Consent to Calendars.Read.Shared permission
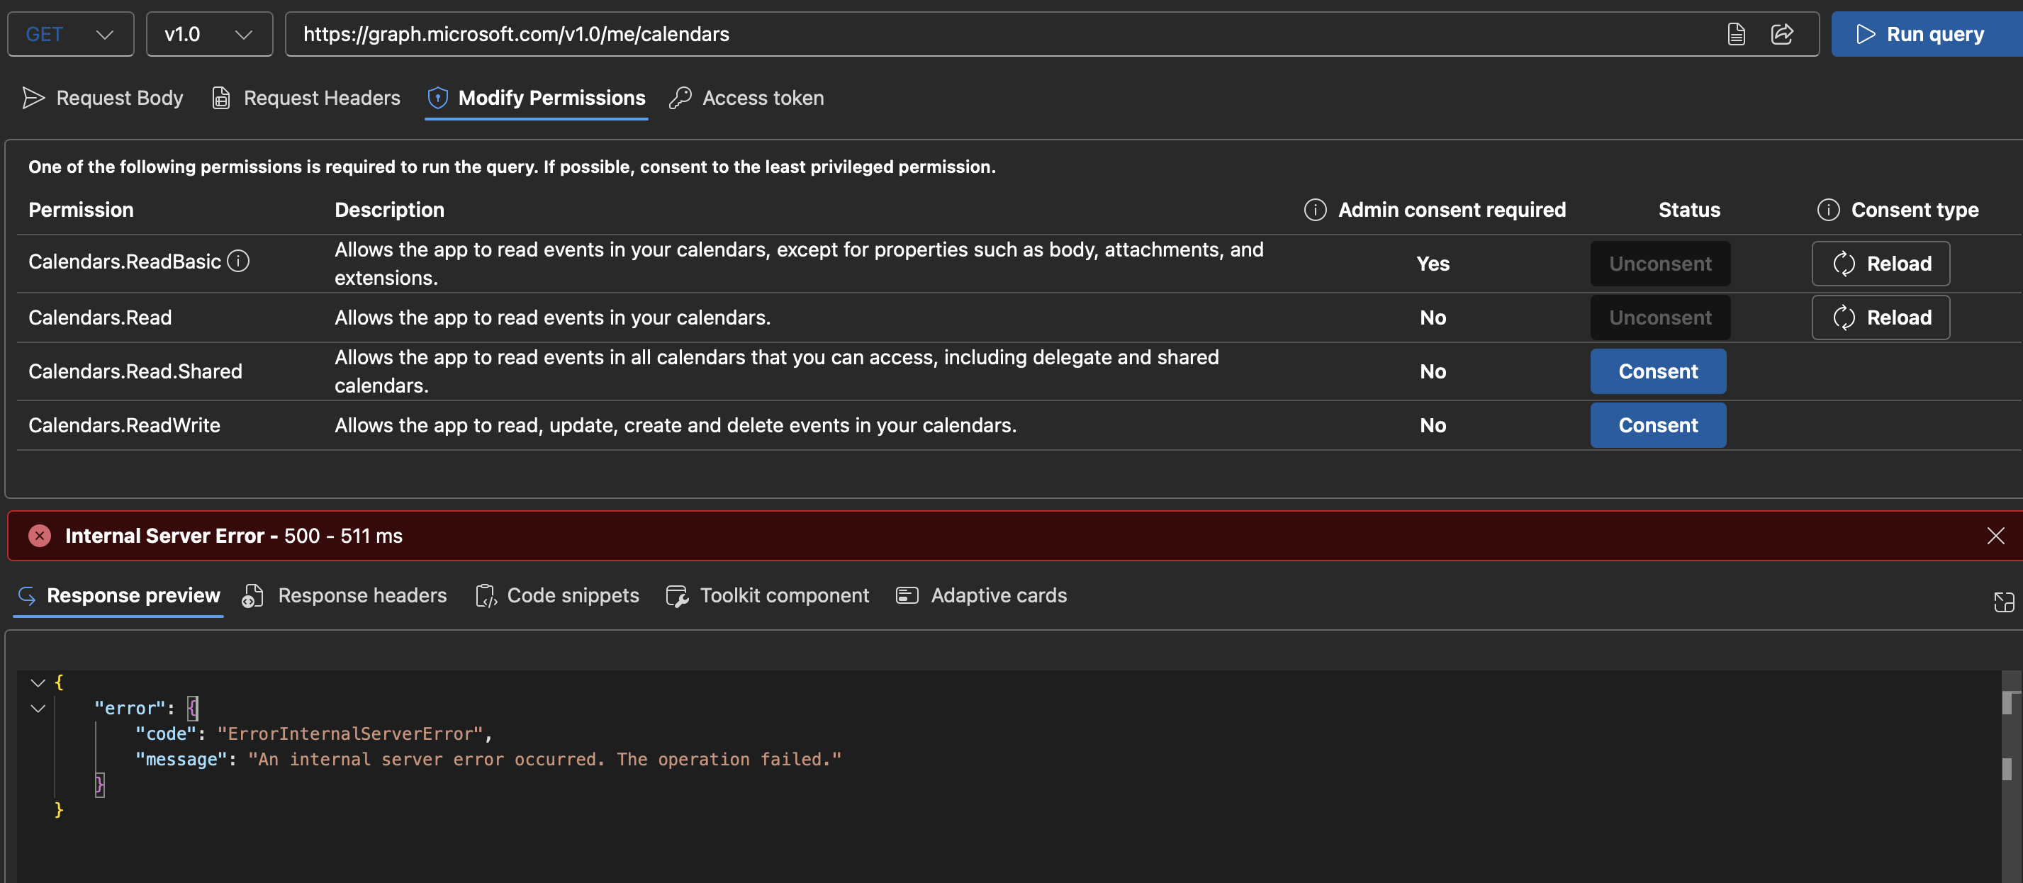This screenshot has width=2023, height=883. 1658,371
